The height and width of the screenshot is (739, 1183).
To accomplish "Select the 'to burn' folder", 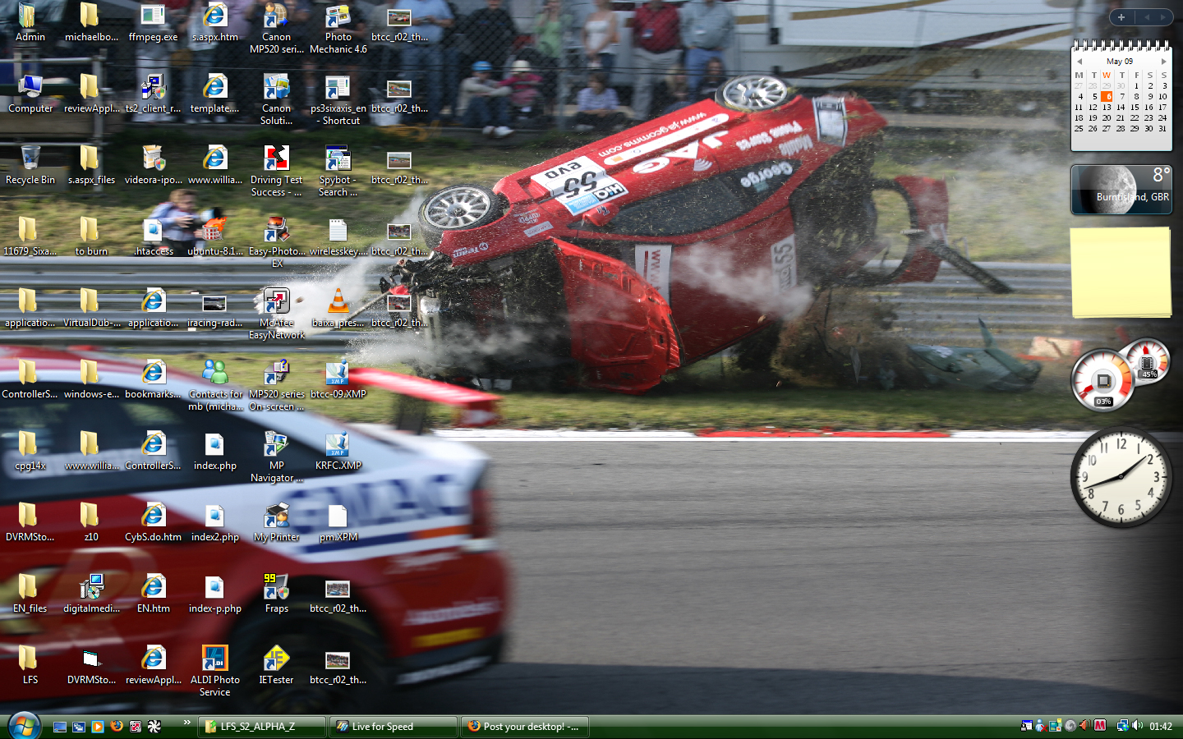I will pos(91,237).
